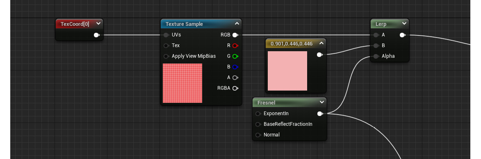The image size is (481, 159).
Task: Click the Lerp output pin
Action: [402, 35]
